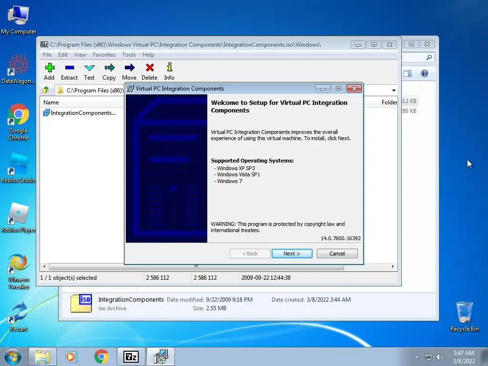The image size is (488, 366).
Task: Cancel the Virtual PC setup
Action: pyautogui.click(x=337, y=254)
